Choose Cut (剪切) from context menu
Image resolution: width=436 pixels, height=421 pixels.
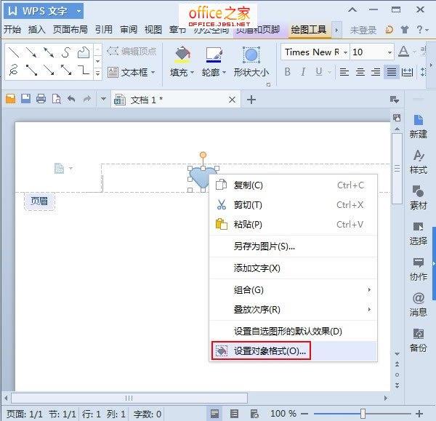[293, 205]
